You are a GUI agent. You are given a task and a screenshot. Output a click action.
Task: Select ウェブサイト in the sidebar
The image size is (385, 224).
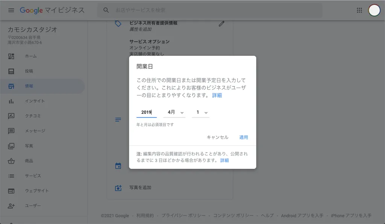click(x=42, y=191)
